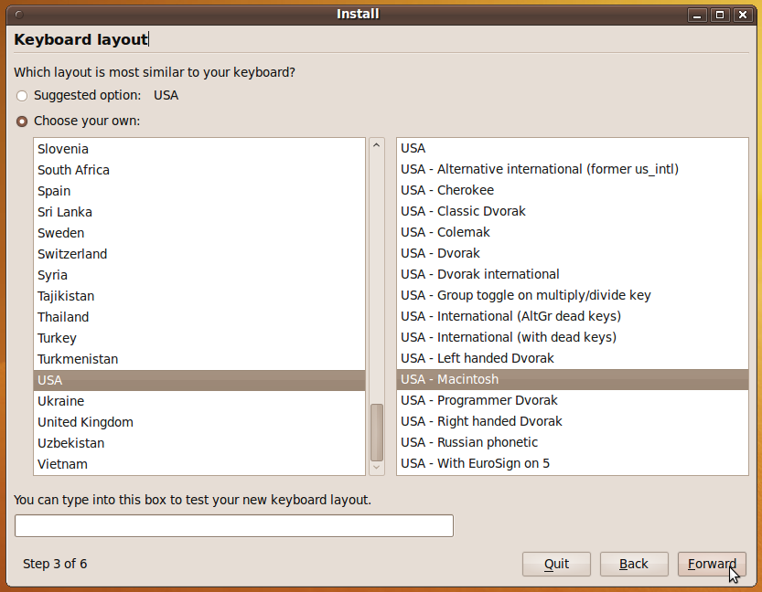Choose USA - Colemak layout variant

click(445, 232)
